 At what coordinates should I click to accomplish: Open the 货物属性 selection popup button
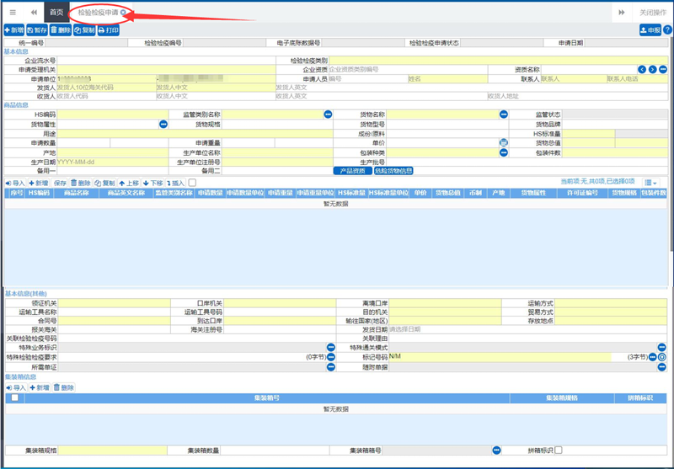pyautogui.click(x=163, y=124)
